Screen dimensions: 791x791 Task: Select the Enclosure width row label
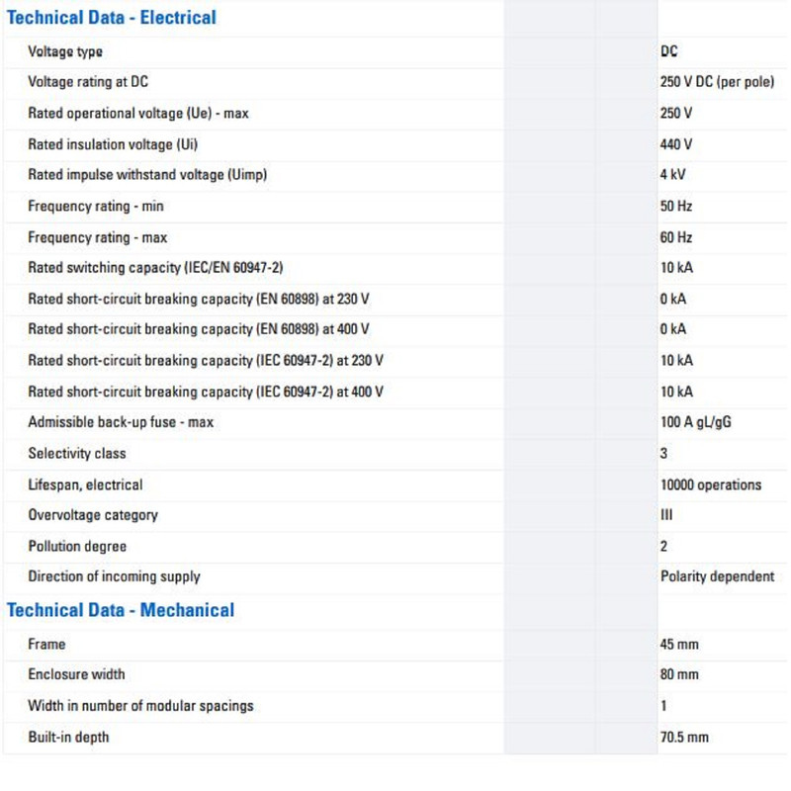pos(76,674)
